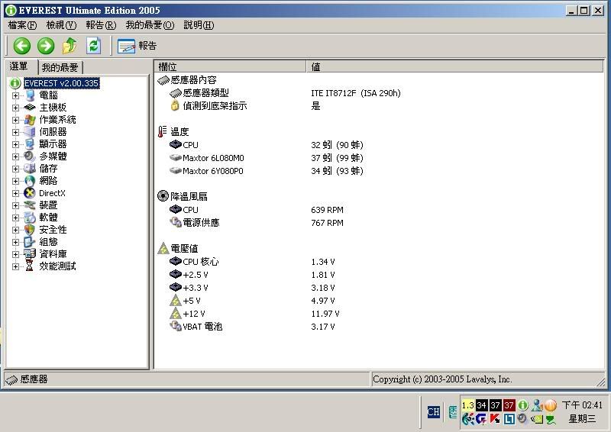611x432 pixels.
Task: Click the 顯示器 monitor icon in tree
Action: click(30, 144)
